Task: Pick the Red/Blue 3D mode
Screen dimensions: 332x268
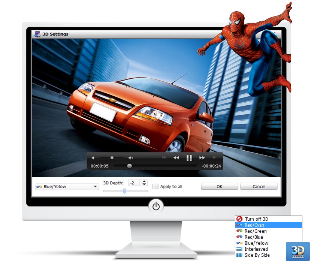Action: coord(269,237)
